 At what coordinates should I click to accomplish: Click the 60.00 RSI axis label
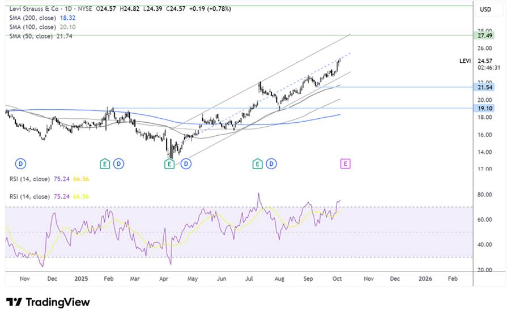click(484, 220)
